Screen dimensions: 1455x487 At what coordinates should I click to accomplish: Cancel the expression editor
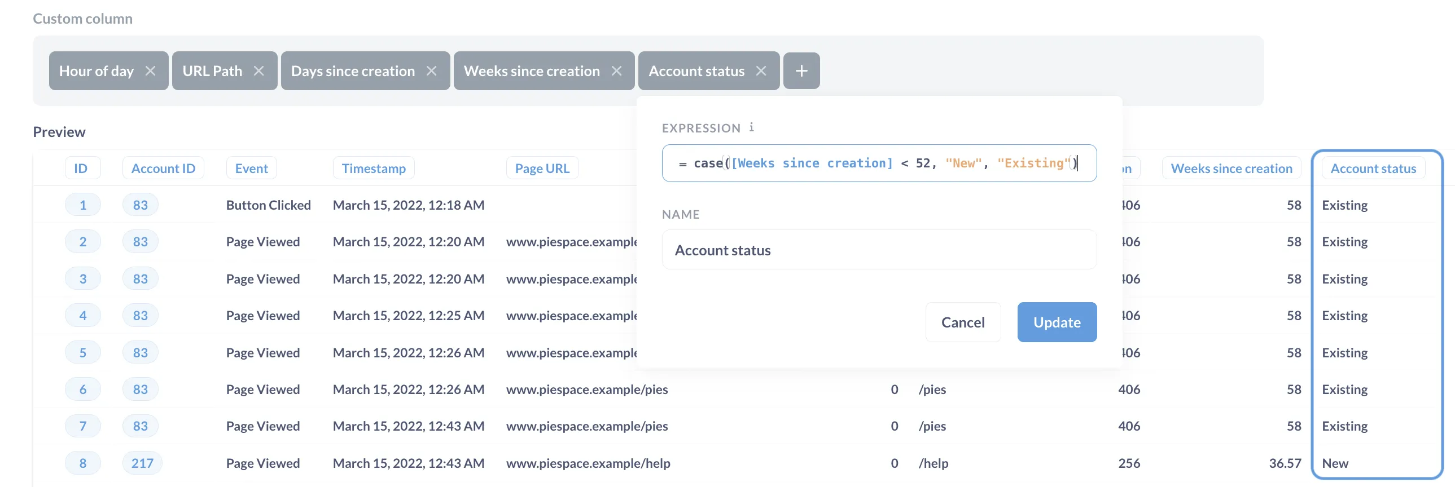click(962, 322)
